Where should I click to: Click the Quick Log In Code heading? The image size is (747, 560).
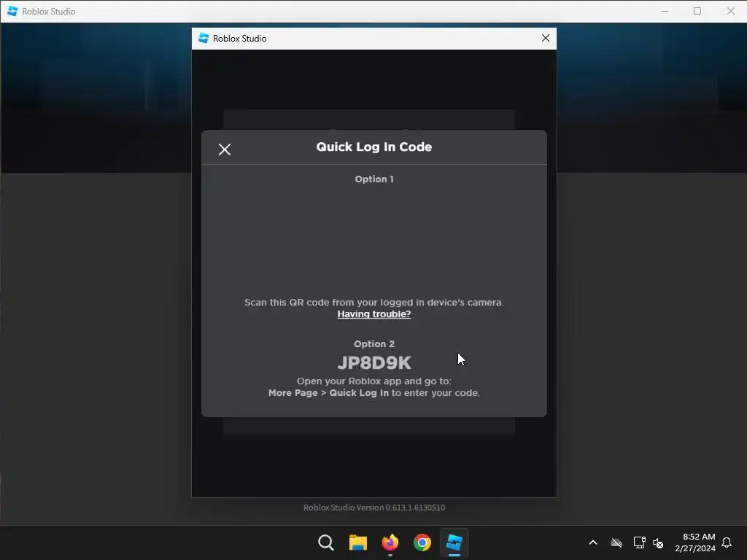374,147
